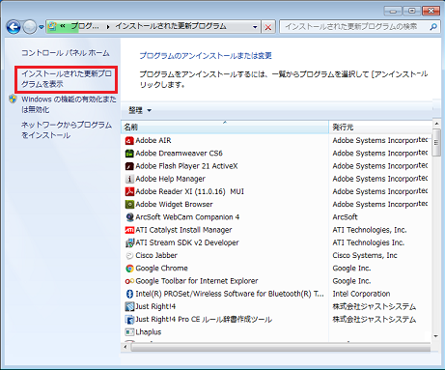Select Adobe Reader XI (11.0.16) MUI text
This screenshot has width=445, height=370.
pos(190,191)
